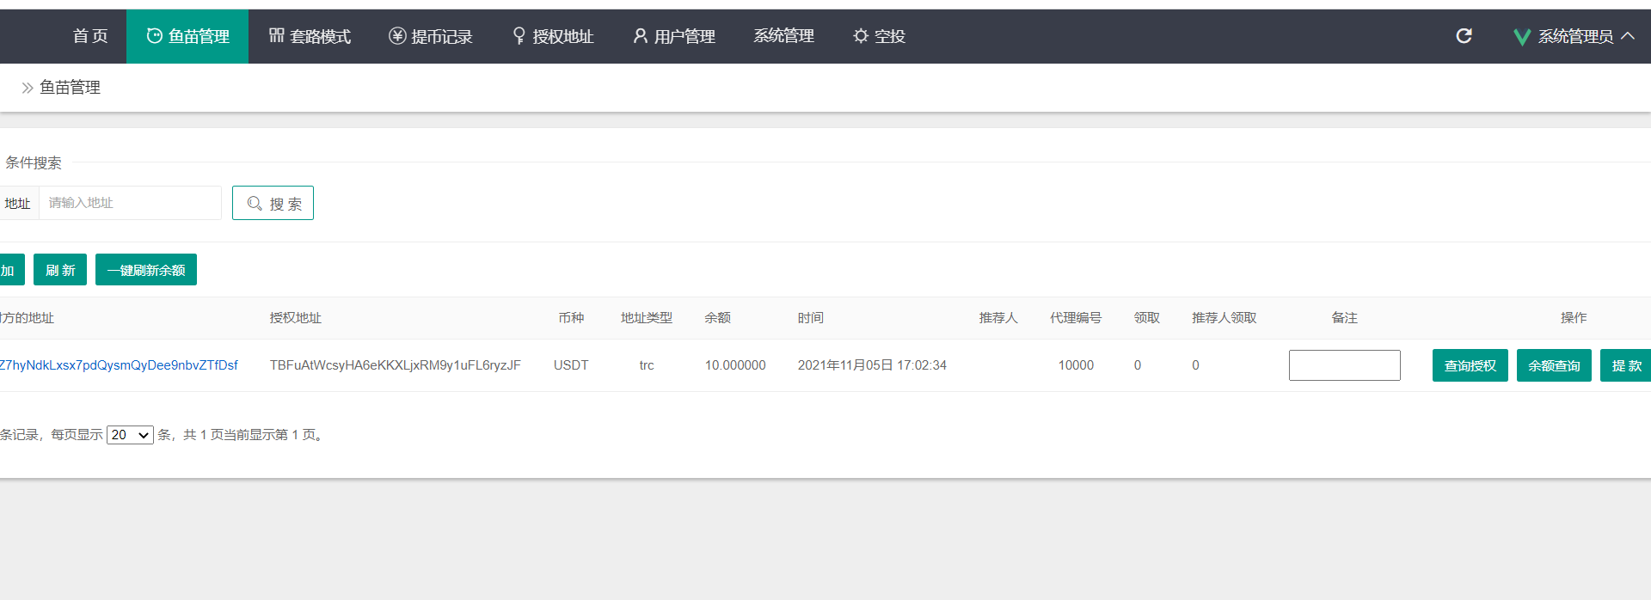Screen dimensions: 1651x600
Task: Click the green V logo icon
Action: (x=1522, y=37)
